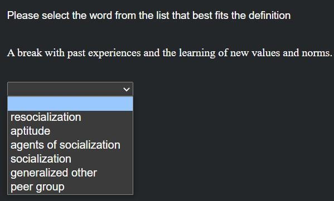Click the word "Please" starting the instruction

pos(23,16)
